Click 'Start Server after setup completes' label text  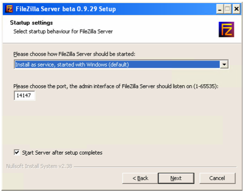click(62, 152)
